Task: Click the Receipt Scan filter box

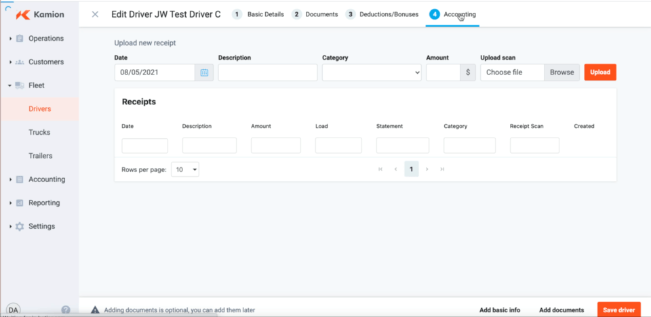Action: pyautogui.click(x=535, y=146)
